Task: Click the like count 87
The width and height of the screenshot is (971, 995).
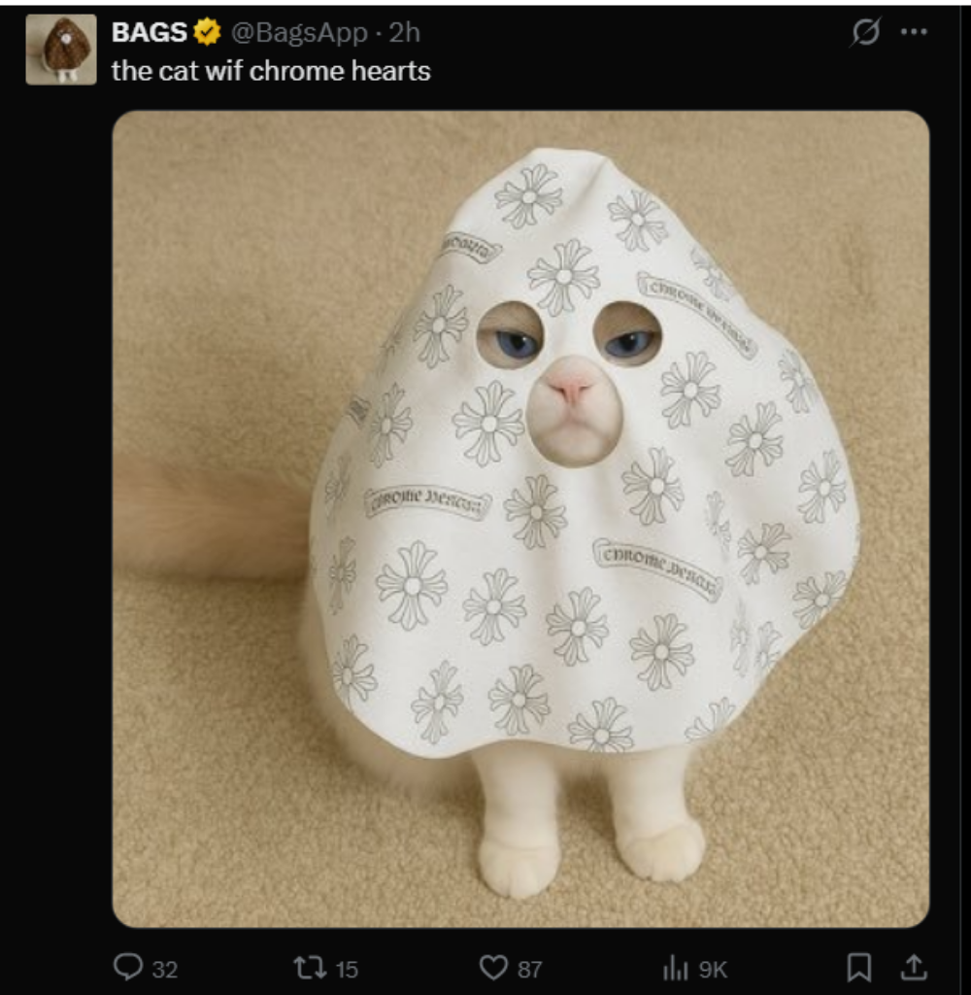Action: [x=529, y=968]
